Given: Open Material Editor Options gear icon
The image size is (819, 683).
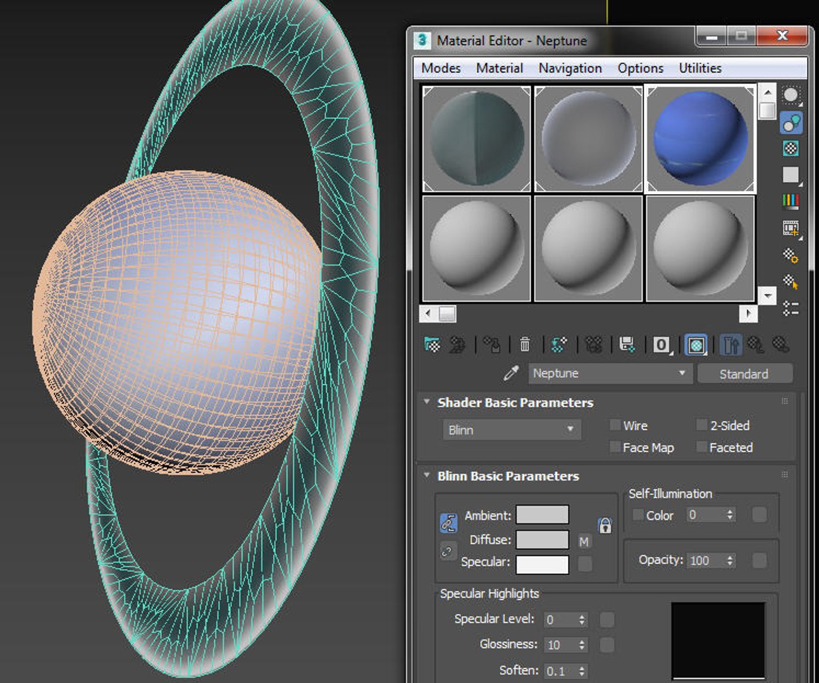Looking at the screenshot, I should (791, 255).
